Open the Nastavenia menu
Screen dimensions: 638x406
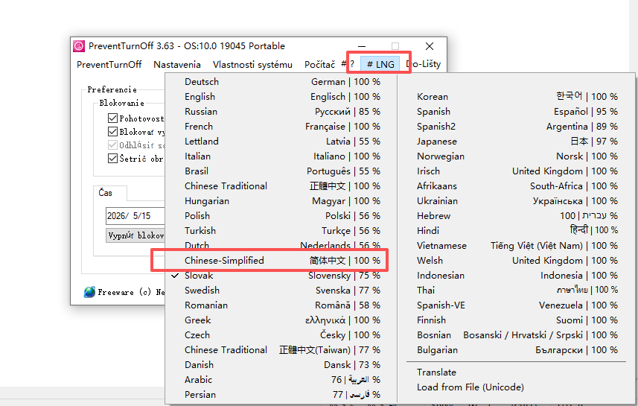[177, 64]
